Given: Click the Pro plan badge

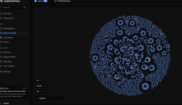Looking at the screenshot, I should pyautogui.click(x=45, y=1).
